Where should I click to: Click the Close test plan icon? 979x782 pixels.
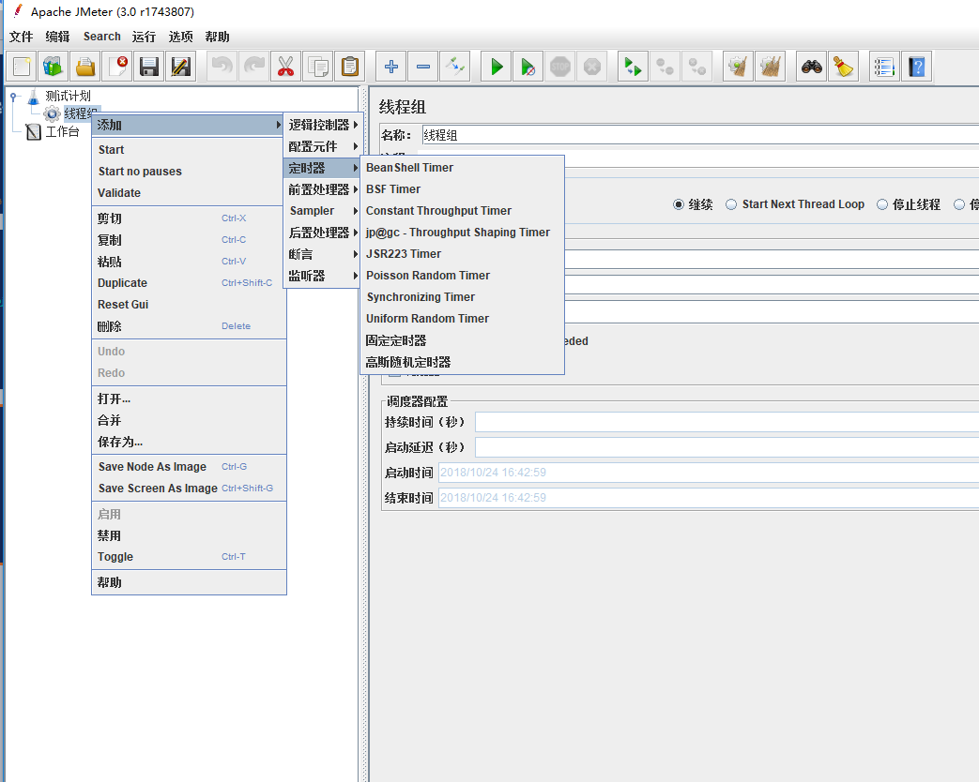point(116,66)
